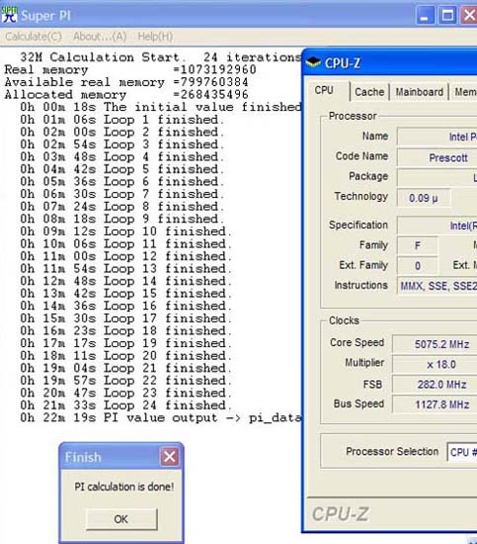
Task: Switch to the Mainboard tab in CPU-Z
Action: tap(419, 92)
